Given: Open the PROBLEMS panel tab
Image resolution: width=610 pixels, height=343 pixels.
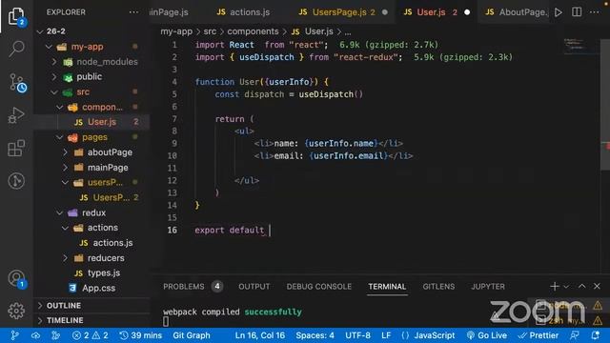Looking at the screenshot, I should 184,287.
